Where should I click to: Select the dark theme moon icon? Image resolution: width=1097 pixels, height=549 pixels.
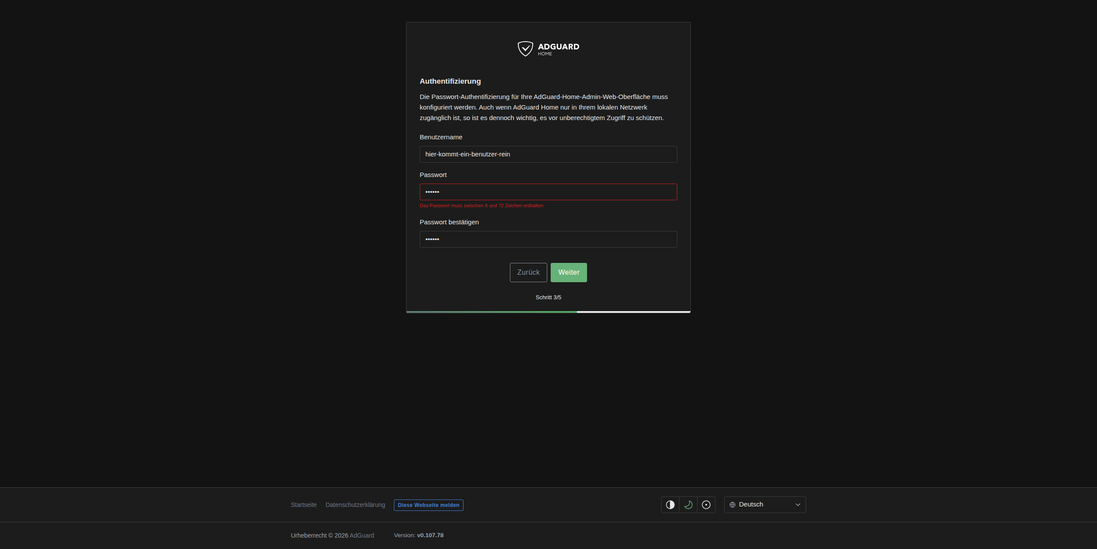coord(688,505)
